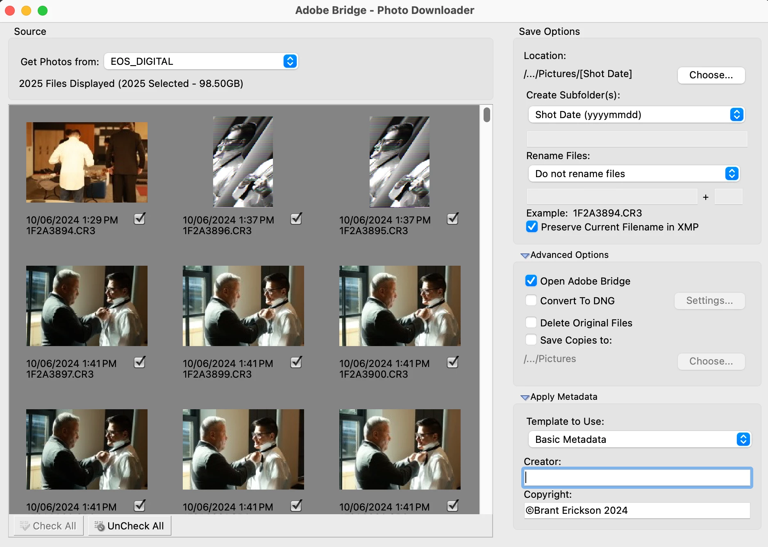Click the custom subfolder name field
The image size is (768, 547).
pos(637,139)
